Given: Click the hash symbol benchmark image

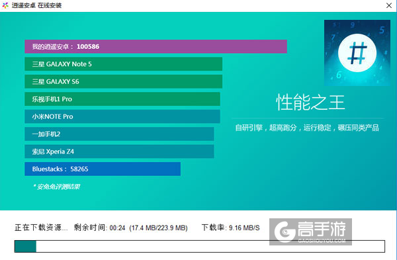Looking at the screenshot, I should click(x=357, y=53).
